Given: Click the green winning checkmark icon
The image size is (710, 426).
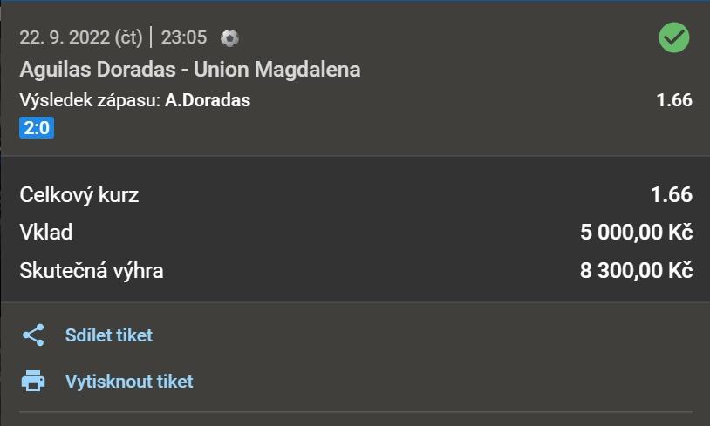Looking at the screenshot, I should [673, 37].
